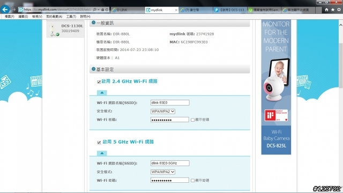
Task: Open address bar dropdown arrow
Action: click(99, 10)
